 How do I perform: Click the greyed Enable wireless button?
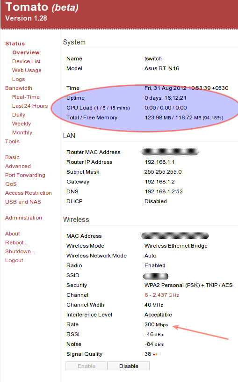pyautogui.click(x=87, y=366)
